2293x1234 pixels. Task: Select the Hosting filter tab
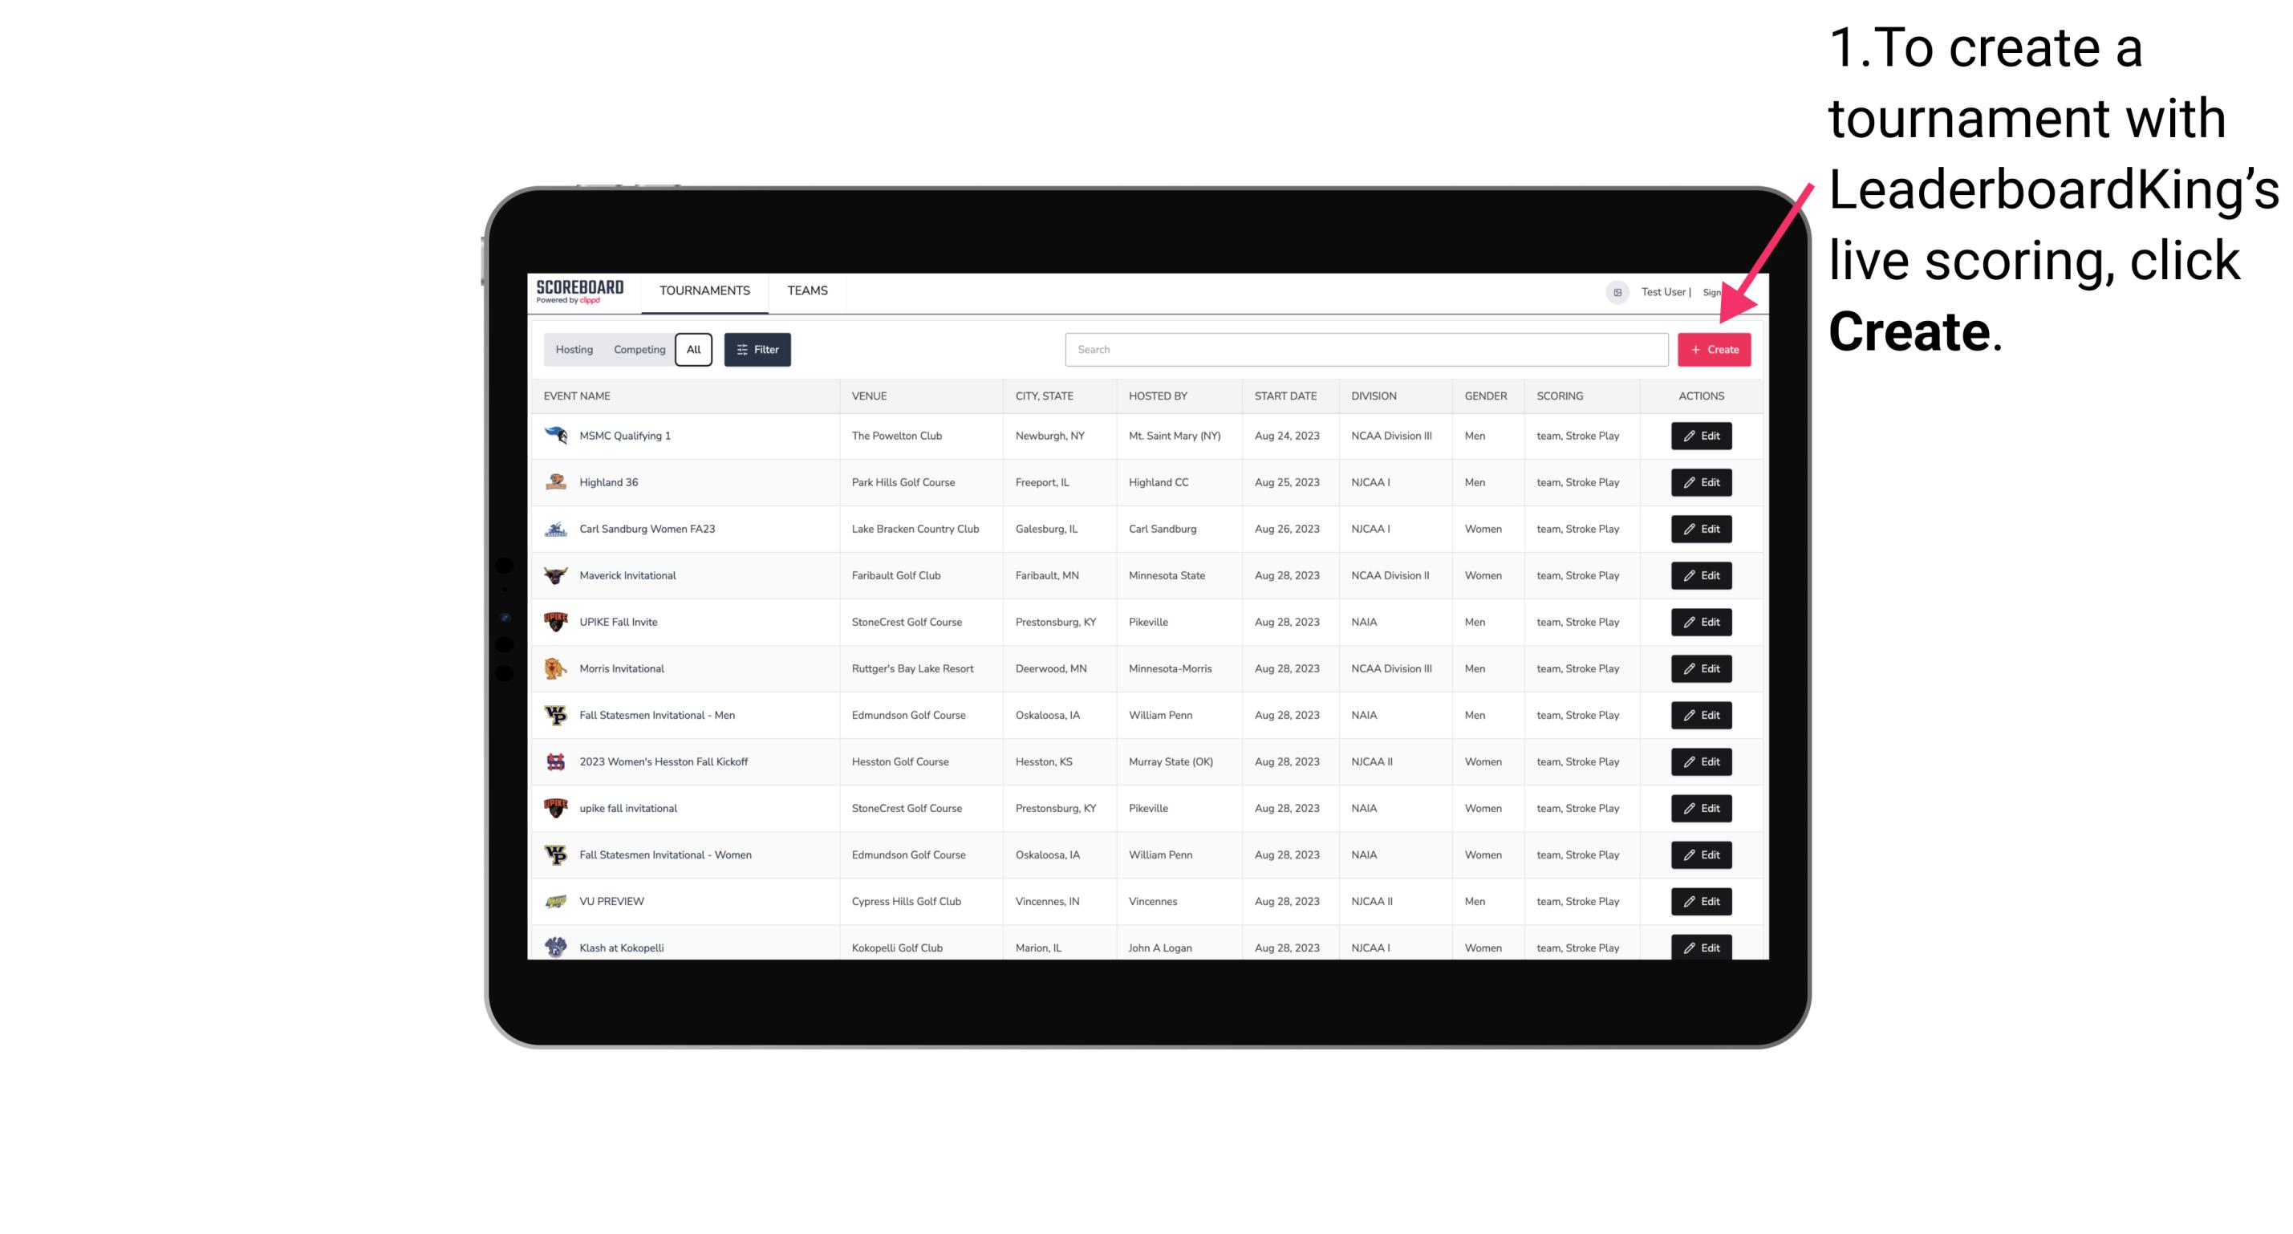[573, 350]
